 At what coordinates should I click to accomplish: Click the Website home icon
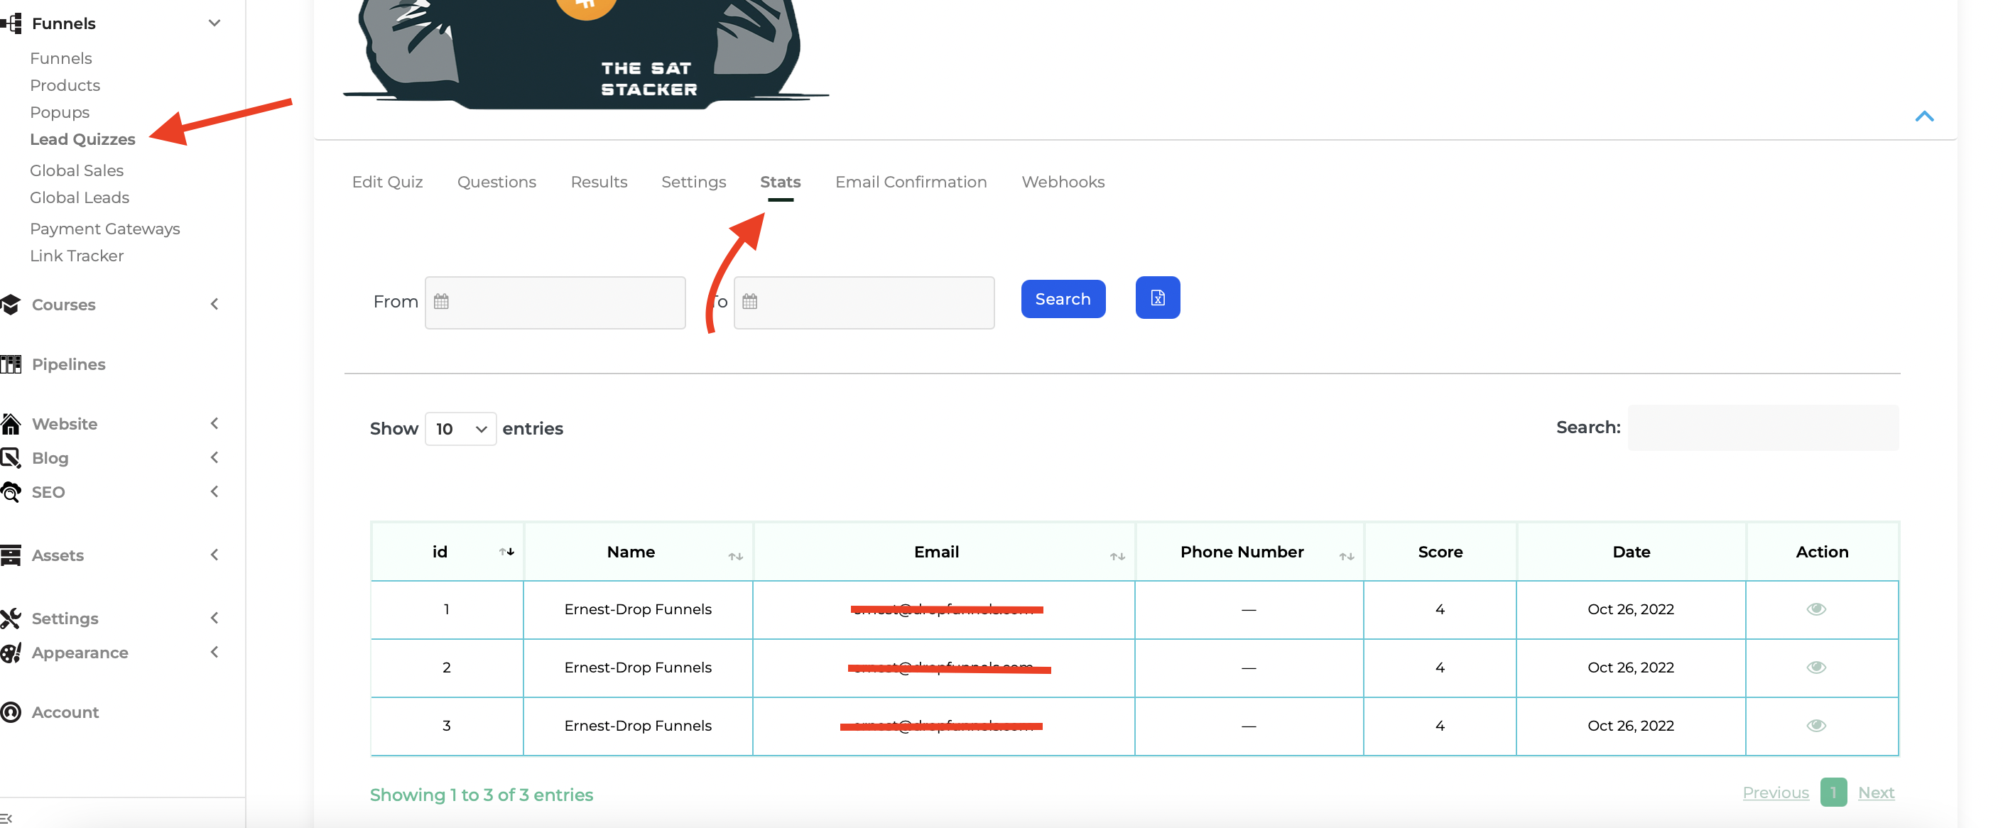coord(11,424)
